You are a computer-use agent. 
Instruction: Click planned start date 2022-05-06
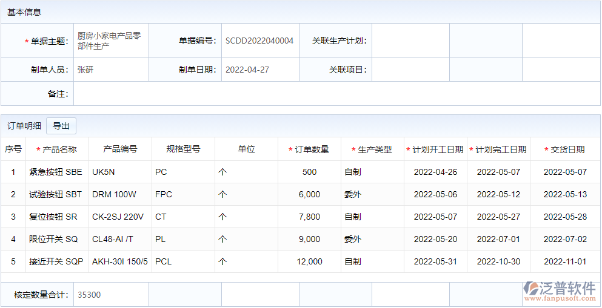pos(435,195)
